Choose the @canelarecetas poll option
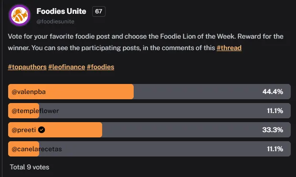 pos(149,149)
